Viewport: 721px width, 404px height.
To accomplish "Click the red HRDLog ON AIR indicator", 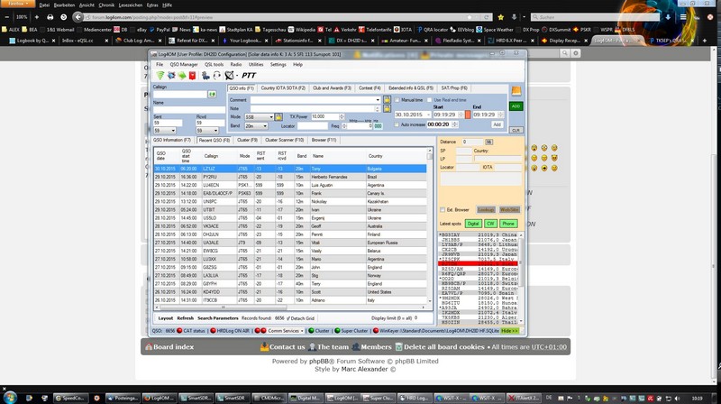I will [x=213, y=331].
